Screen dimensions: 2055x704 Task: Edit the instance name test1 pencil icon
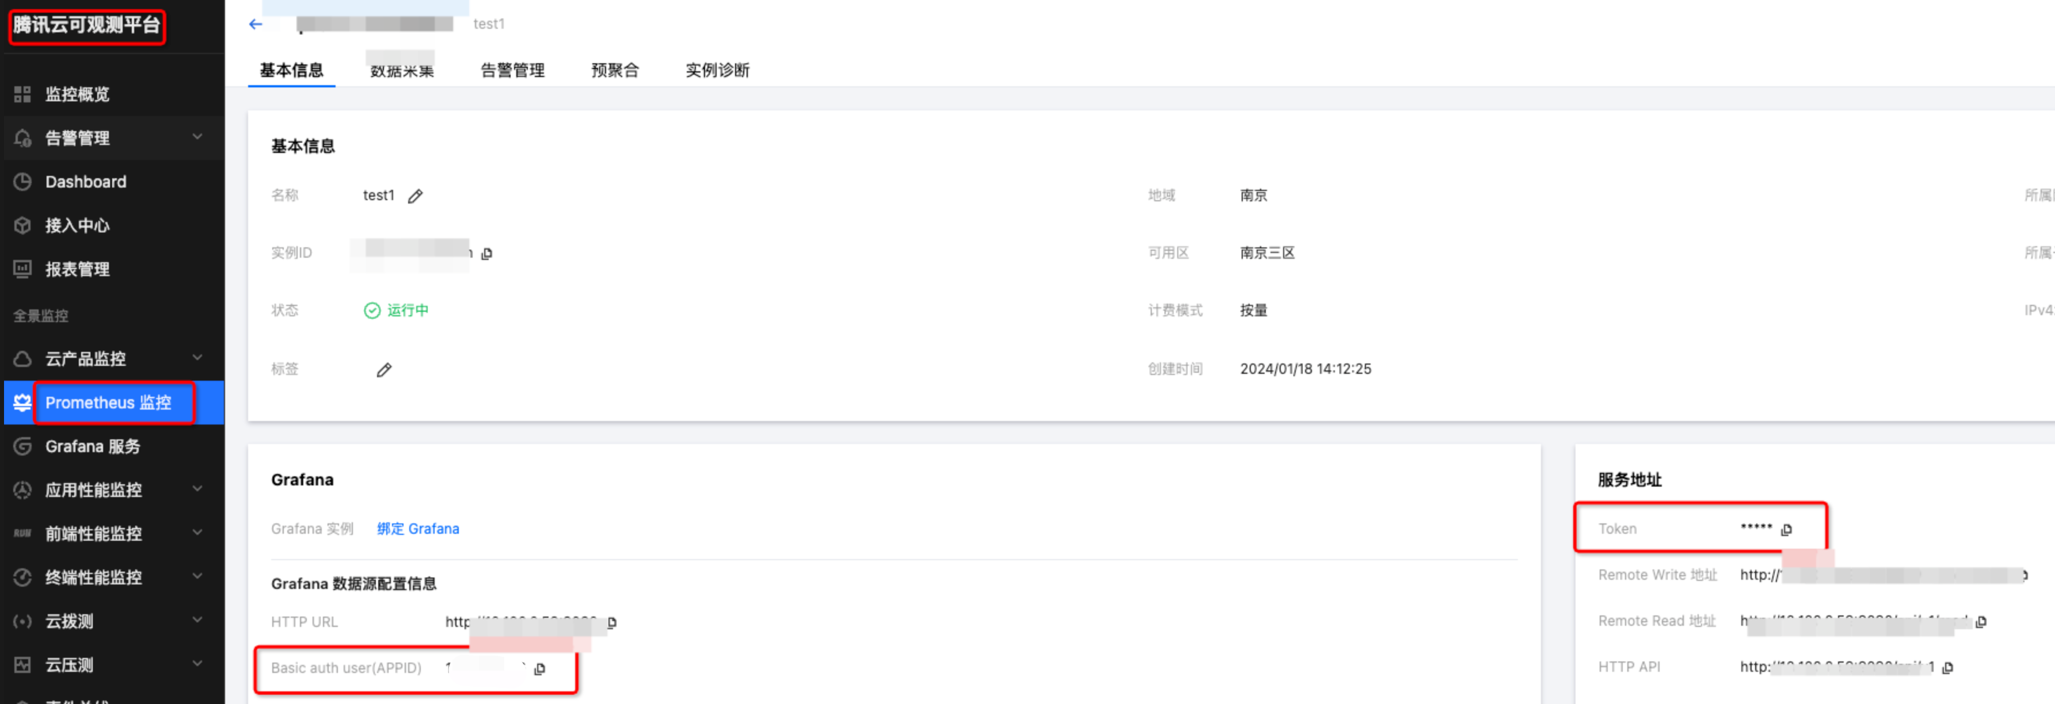(x=415, y=196)
